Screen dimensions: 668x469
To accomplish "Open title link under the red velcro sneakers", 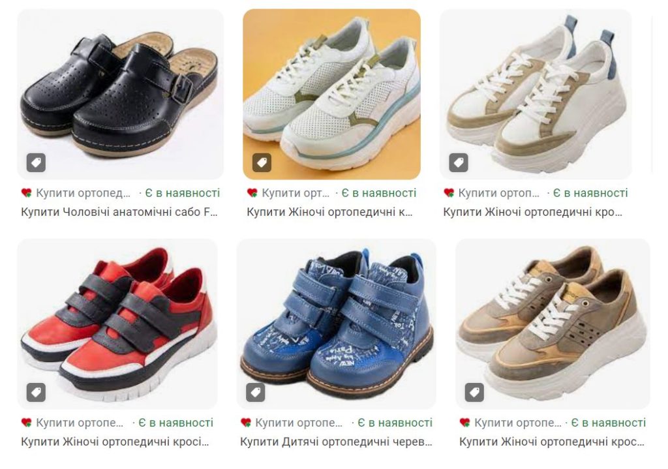I will tap(115, 442).
